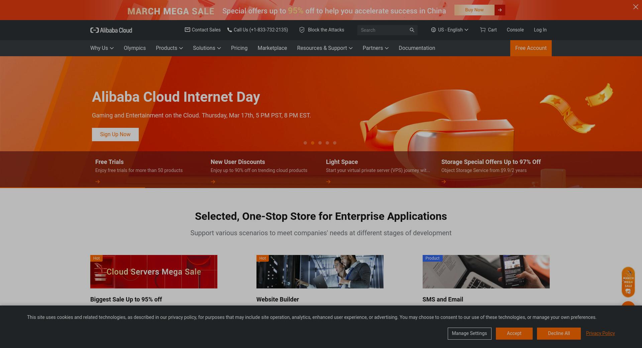
Task: Click Biggest Sale Up to 95% off title
Action: [x=126, y=299]
